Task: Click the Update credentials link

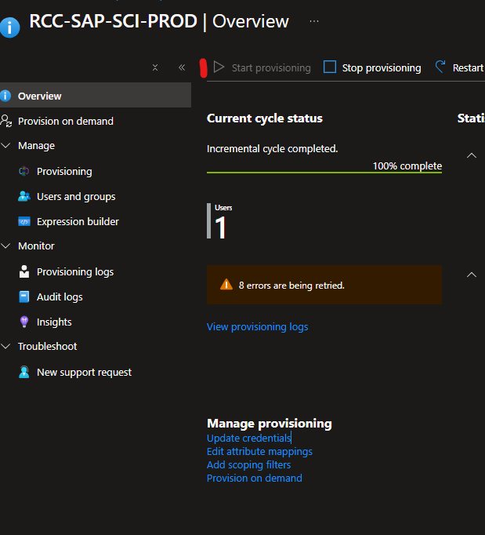Action: point(249,438)
